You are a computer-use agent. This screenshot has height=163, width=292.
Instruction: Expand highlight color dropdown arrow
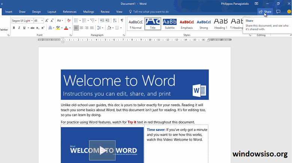(x=62, y=28)
